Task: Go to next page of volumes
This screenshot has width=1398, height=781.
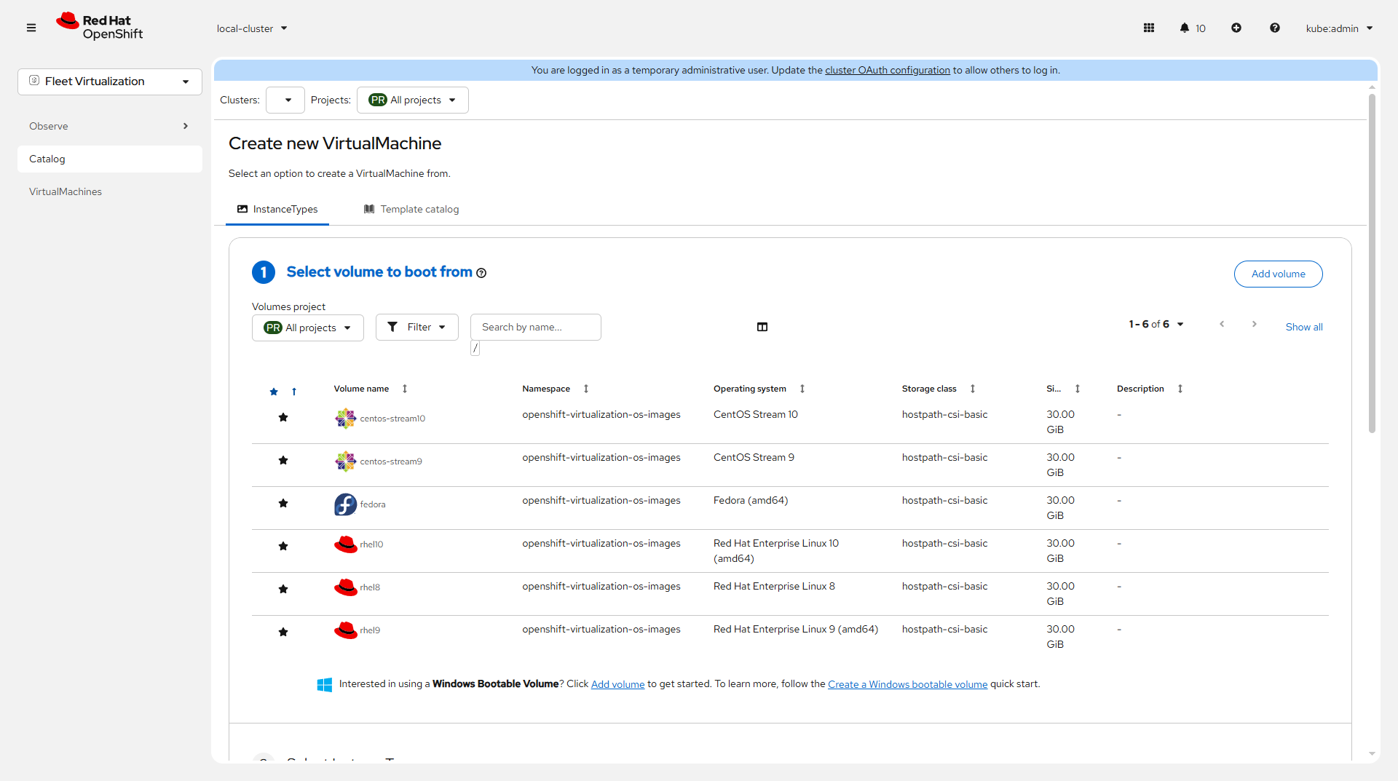Action: point(1255,325)
